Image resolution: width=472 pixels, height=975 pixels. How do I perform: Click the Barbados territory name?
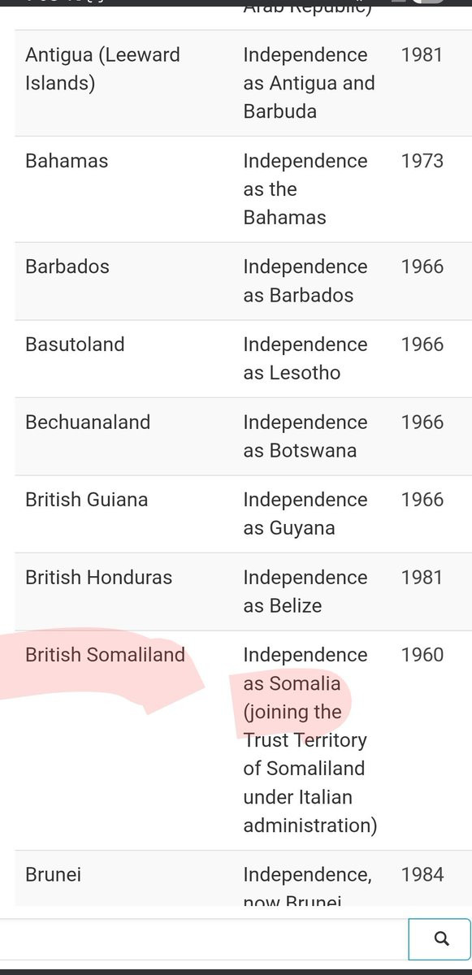point(67,266)
